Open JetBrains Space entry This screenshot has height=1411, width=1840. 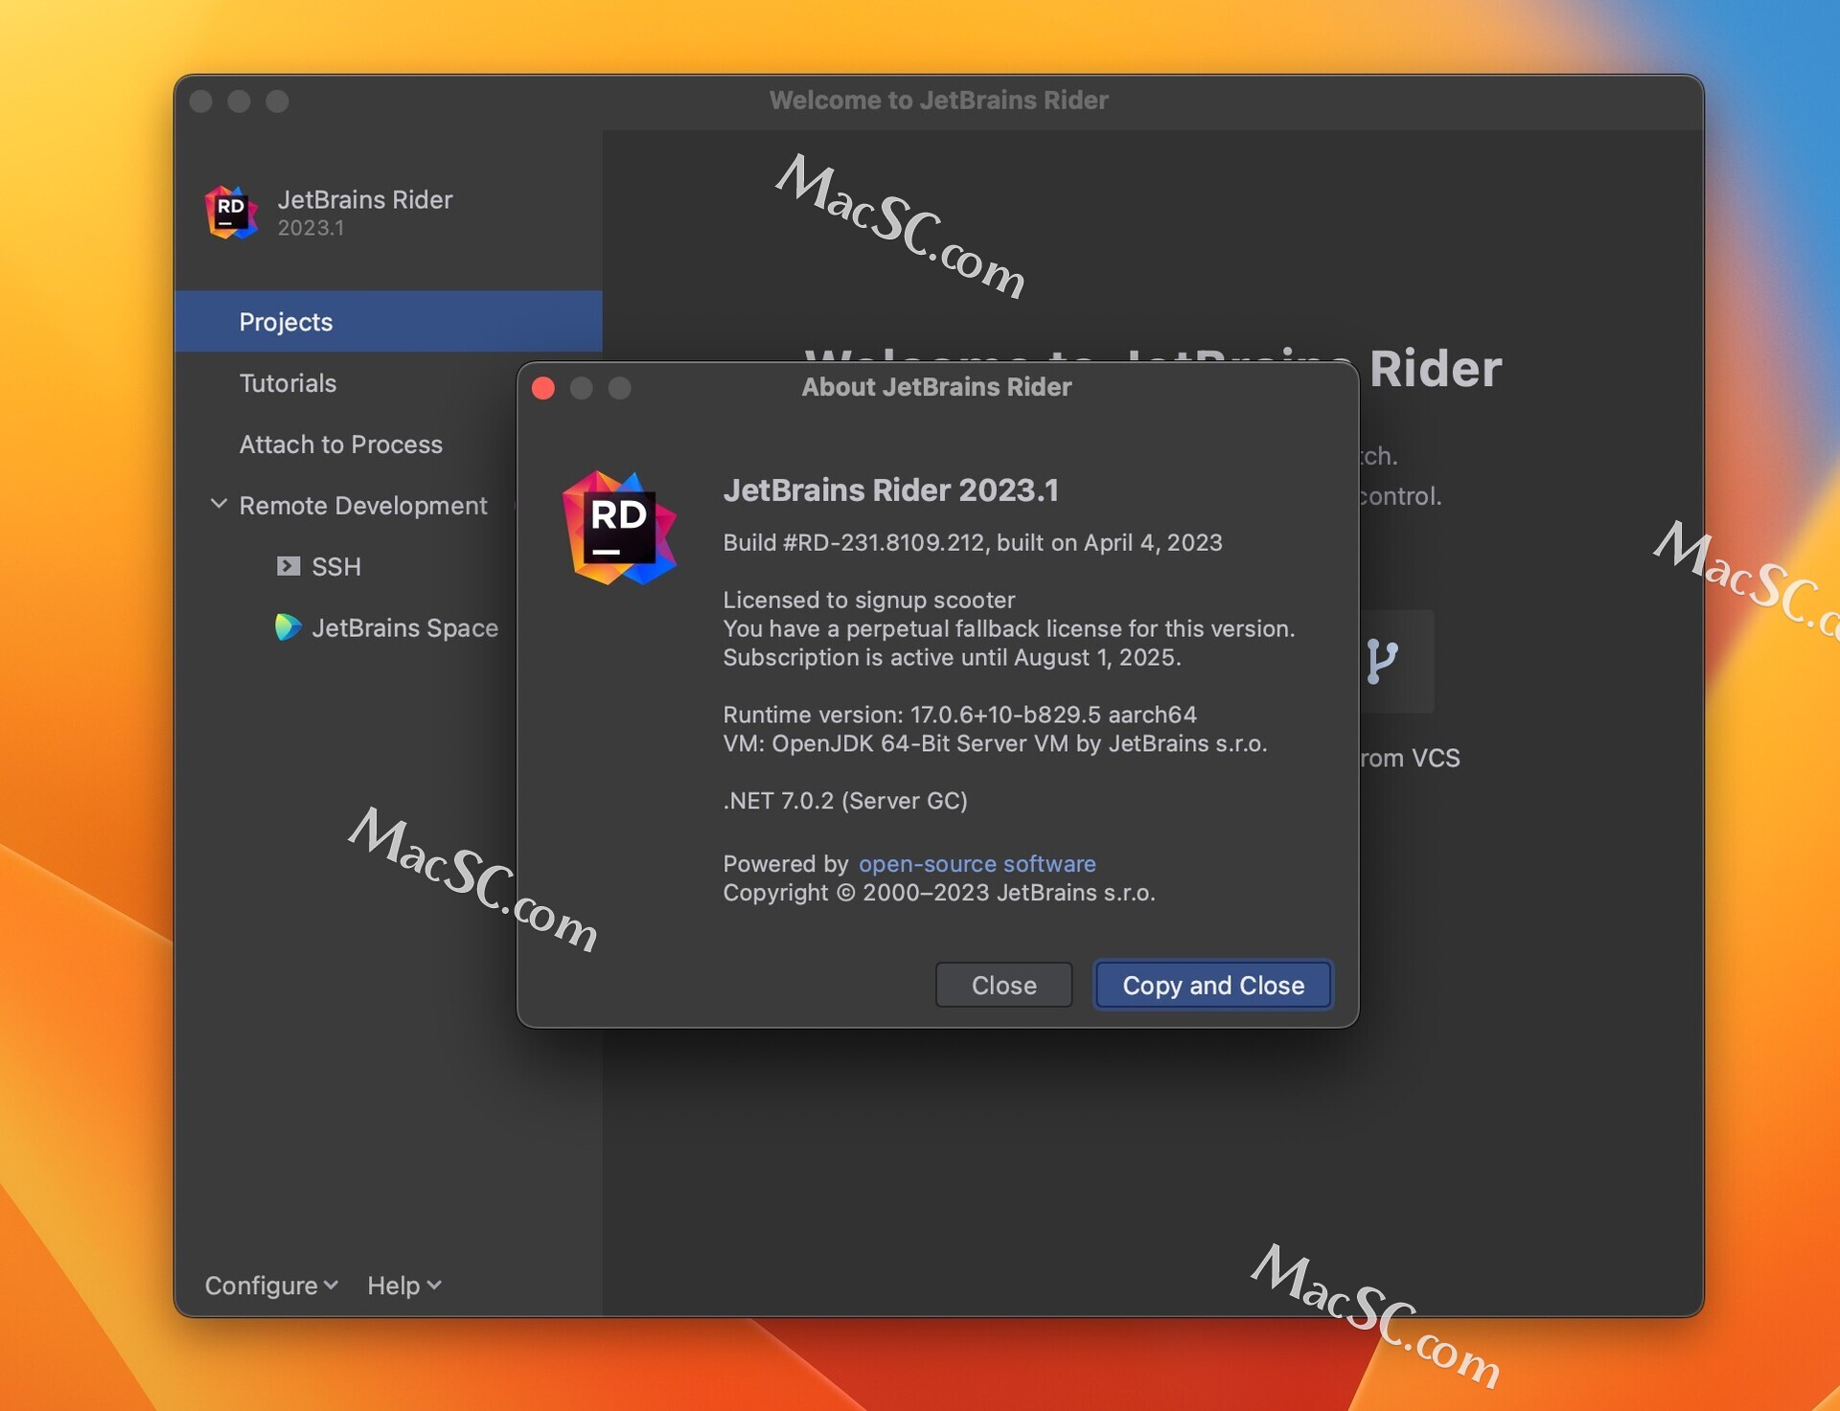pos(404,627)
